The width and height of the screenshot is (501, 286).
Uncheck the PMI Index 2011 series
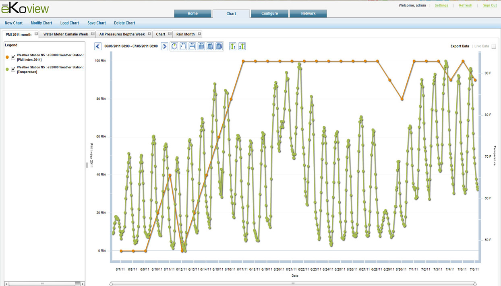[13, 58]
